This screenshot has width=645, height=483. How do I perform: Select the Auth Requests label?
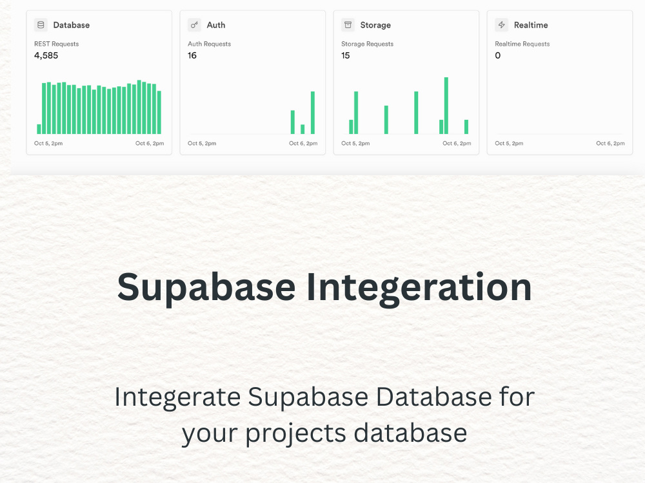[x=210, y=44]
